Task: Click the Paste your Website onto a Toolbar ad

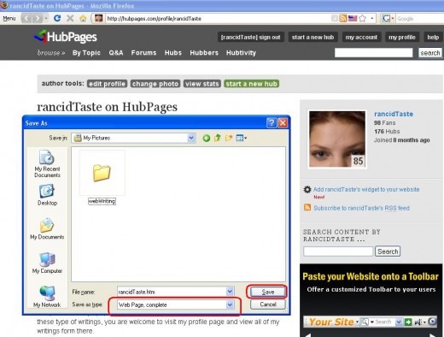Action: 371,300
